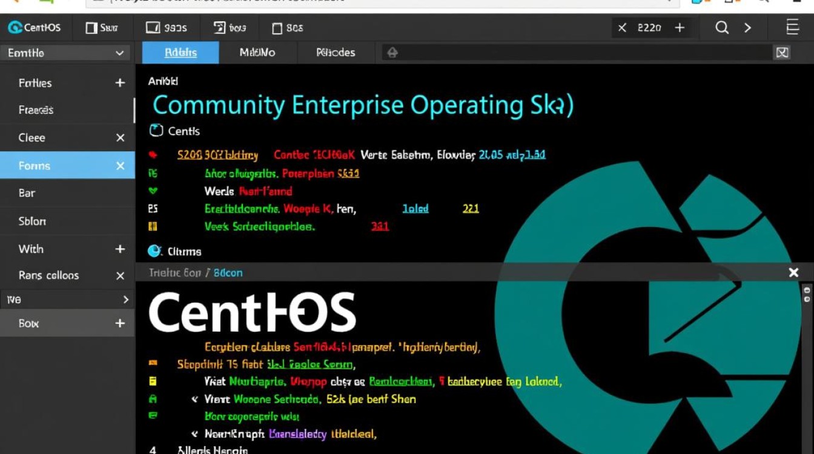Select the highlighted 'Forms' sidebar item
This screenshot has height=454, width=814.
[x=67, y=166]
